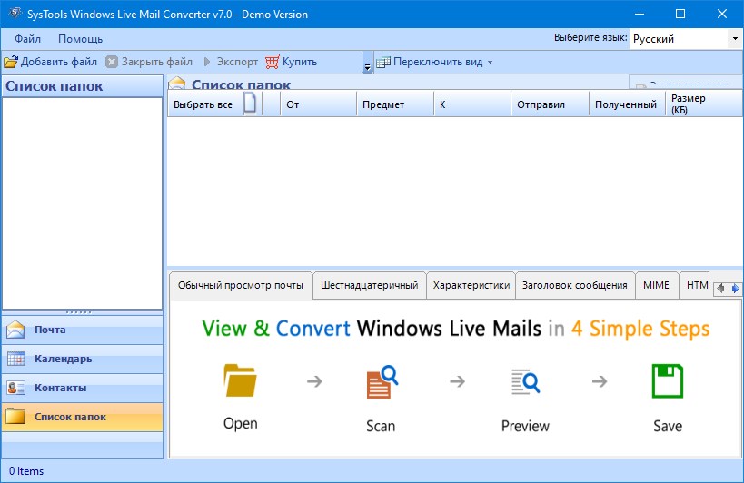744x483 pixels.
Task: Sort by the Предмет column header
Action: pyautogui.click(x=395, y=104)
